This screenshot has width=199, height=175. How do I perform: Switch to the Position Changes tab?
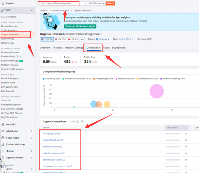pos(75,48)
